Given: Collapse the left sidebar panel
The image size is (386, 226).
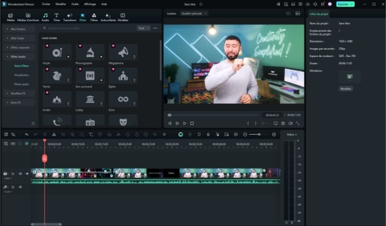Looking at the screenshot, I should (x=33, y=123).
